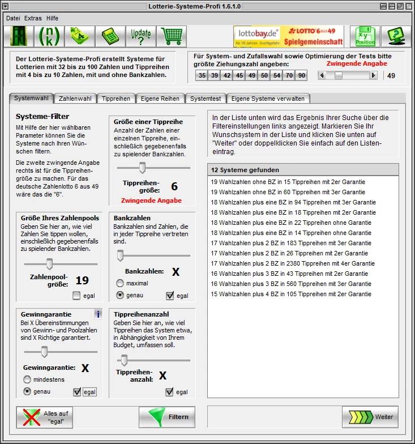Open the green calculator icon
Viewport: 415px width, 444px height.
(110, 36)
